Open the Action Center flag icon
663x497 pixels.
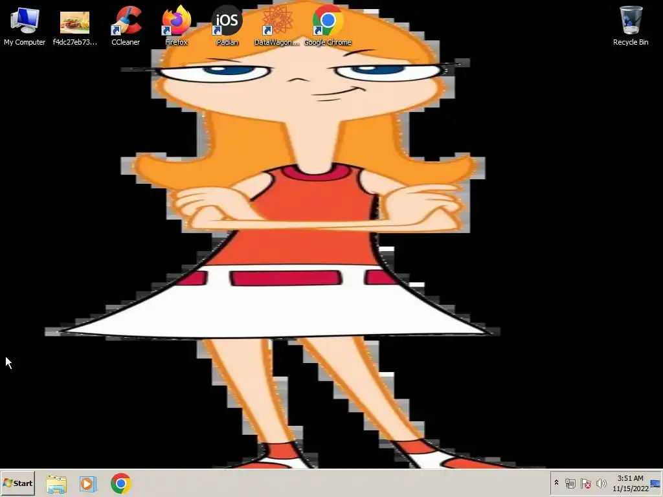[585, 483]
